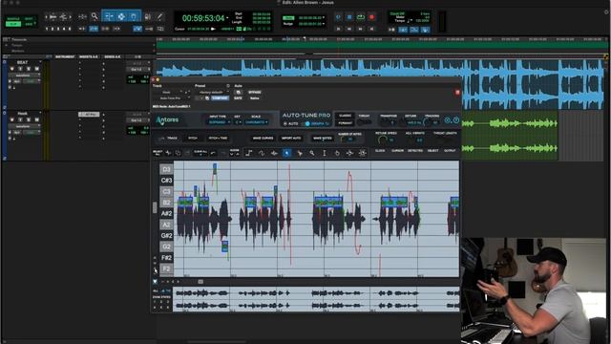Click Make Curves button
Viewport: 611px width, 344px height.
click(263, 138)
